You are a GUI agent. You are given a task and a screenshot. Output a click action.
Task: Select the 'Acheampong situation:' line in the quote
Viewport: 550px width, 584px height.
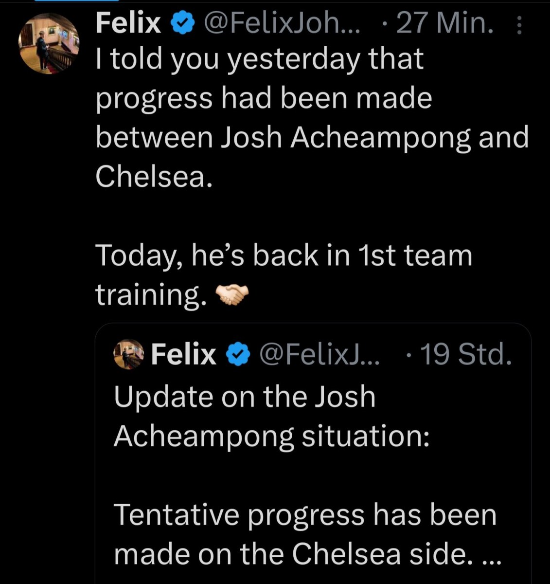pos(271,436)
